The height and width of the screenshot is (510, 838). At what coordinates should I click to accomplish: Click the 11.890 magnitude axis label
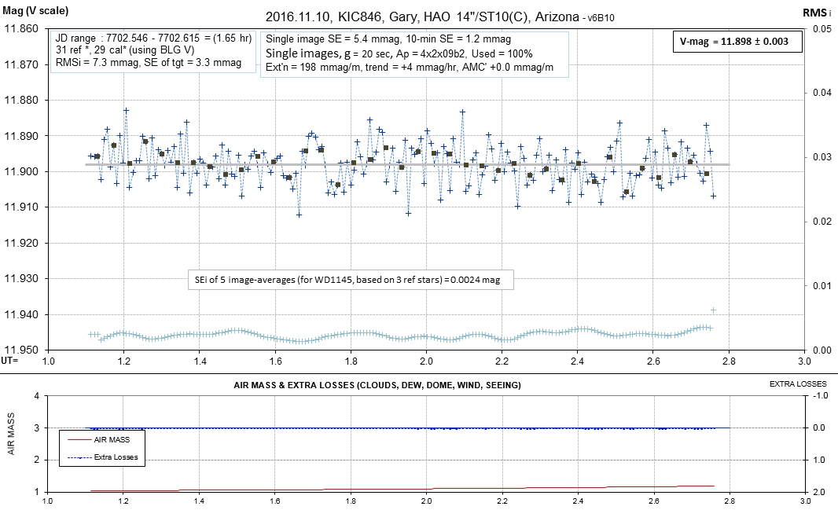point(21,136)
